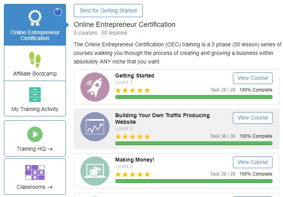
Task: Click 'Task 28 / 28' in Making Money card
Action: pyautogui.click(x=223, y=174)
